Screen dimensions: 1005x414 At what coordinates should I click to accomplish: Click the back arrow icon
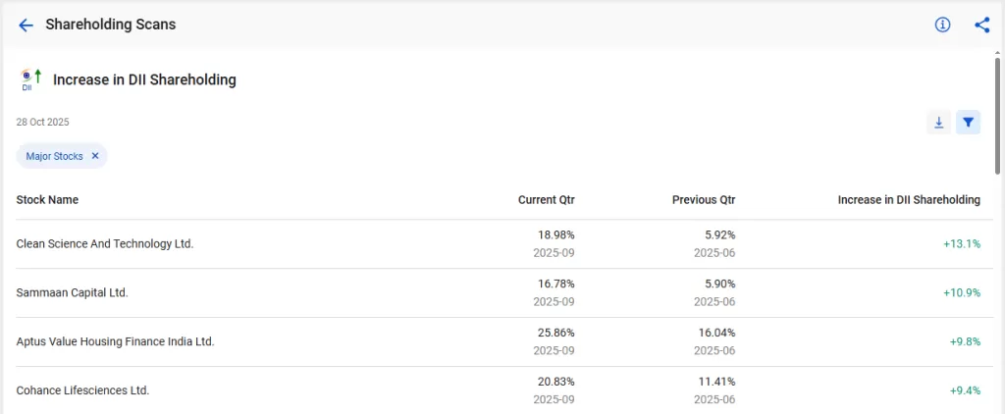(26, 25)
